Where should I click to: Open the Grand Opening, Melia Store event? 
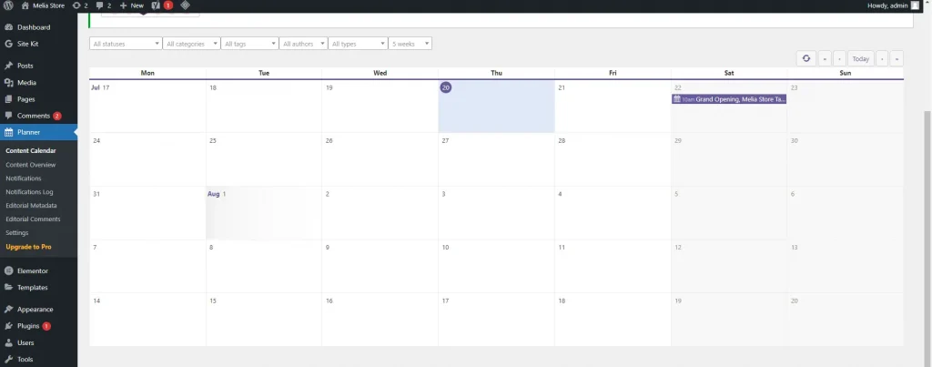729,99
